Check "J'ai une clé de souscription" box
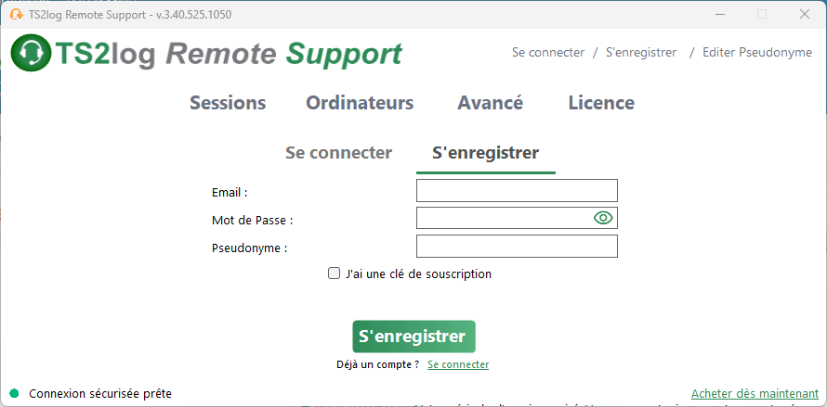Screen dimensions: 827x407 [334, 273]
